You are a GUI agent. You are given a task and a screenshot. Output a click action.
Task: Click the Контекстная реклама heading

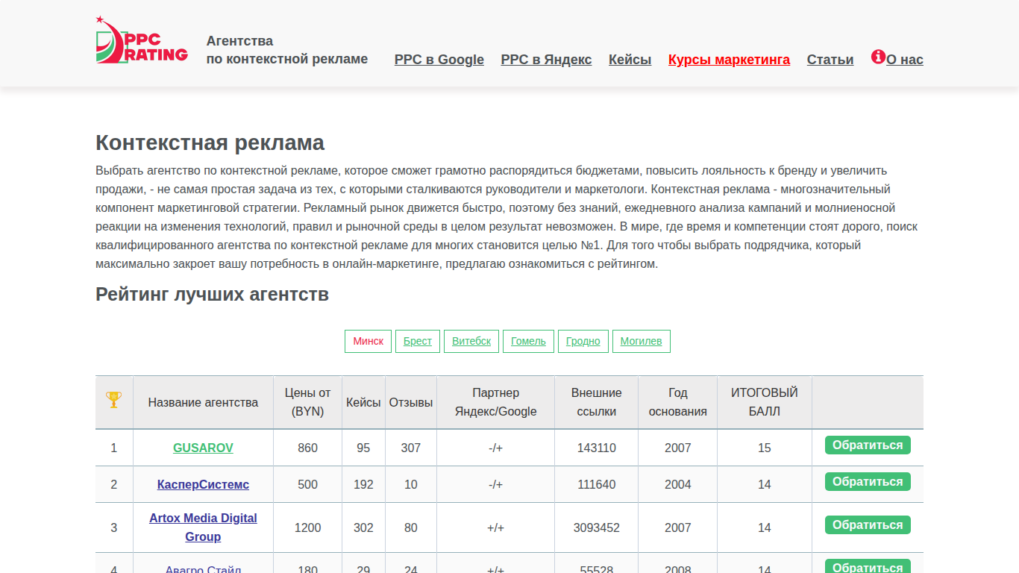210,143
